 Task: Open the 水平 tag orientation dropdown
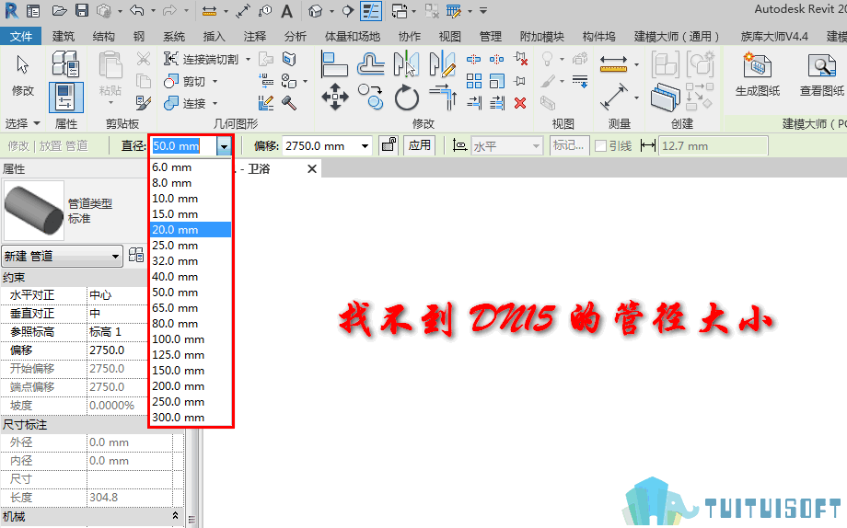click(535, 145)
